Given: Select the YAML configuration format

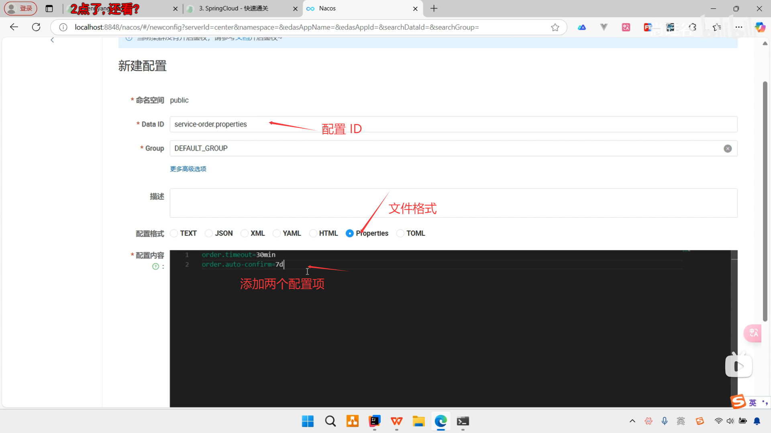Looking at the screenshot, I should click(x=276, y=233).
